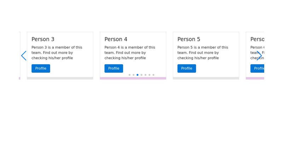Click the next slide right arrow
The height and width of the screenshot is (159, 283).
pyautogui.click(x=259, y=56)
